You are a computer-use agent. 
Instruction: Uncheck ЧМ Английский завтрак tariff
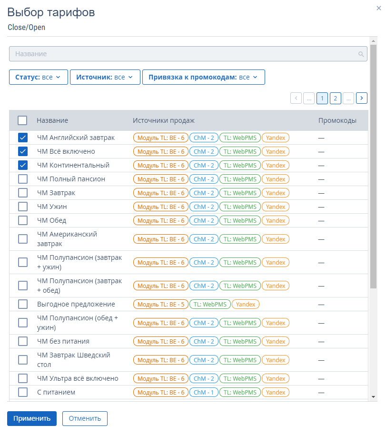pos(23,138)
